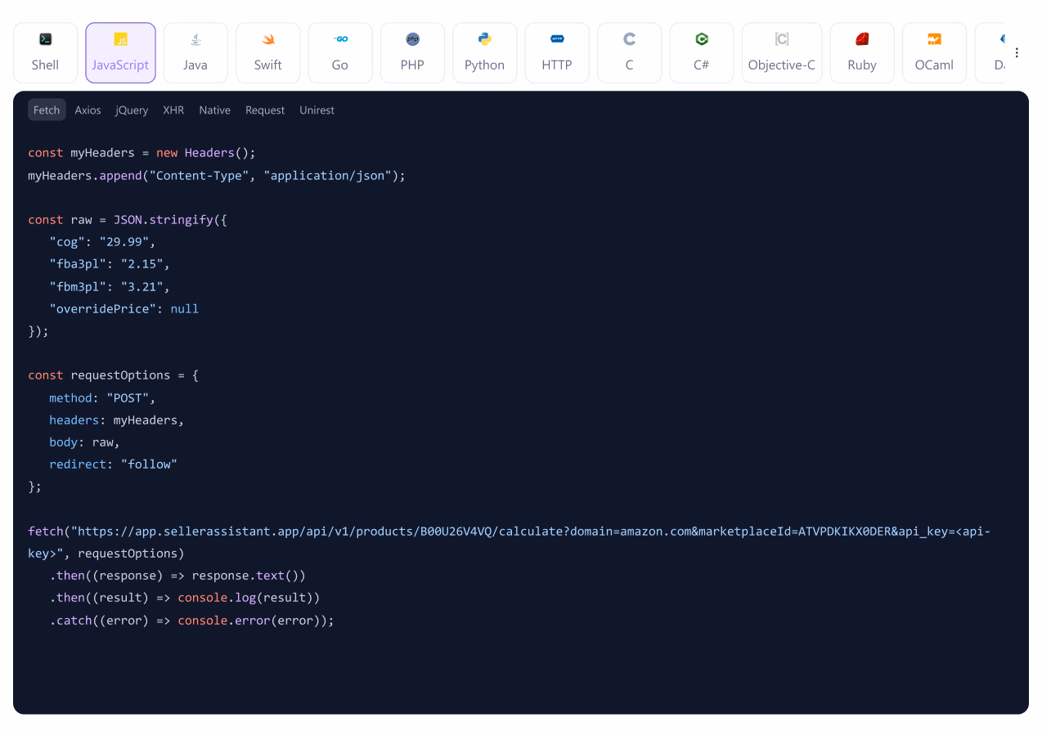Select the Ruby gem icon
Image resolution: width=1042 pixels, height=736 pixels.
coord(862,39)
